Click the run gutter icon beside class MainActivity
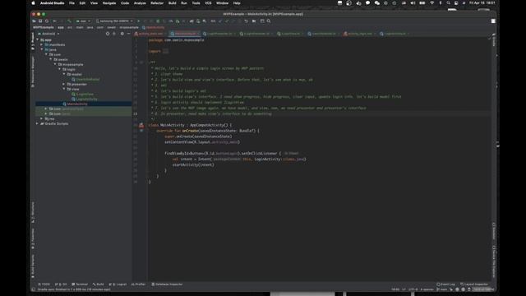This screenshot has height=296, width=526. [141, 125]
